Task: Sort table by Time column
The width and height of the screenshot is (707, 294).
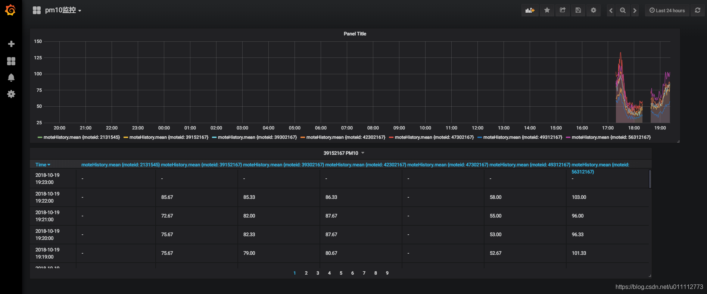Action: [43, 165]
